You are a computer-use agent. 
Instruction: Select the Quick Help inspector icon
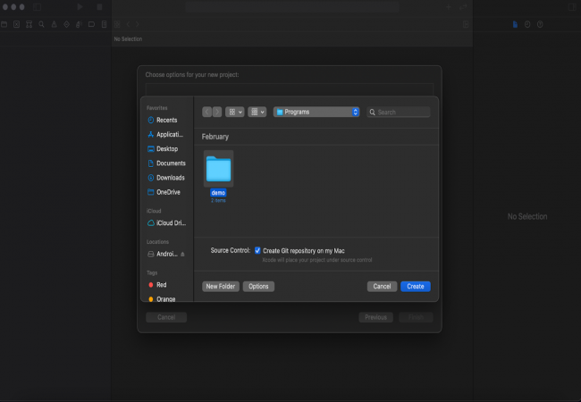(540, 24)
